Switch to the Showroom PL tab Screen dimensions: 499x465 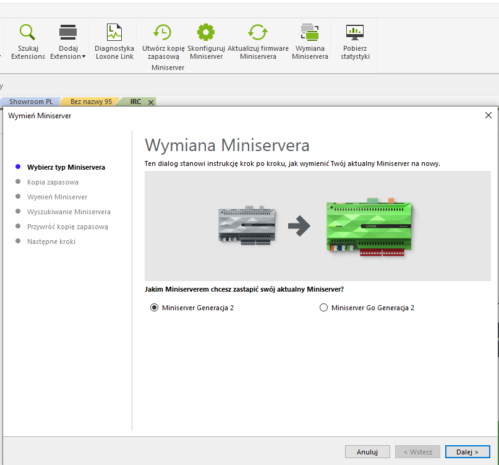click(30, 102)
